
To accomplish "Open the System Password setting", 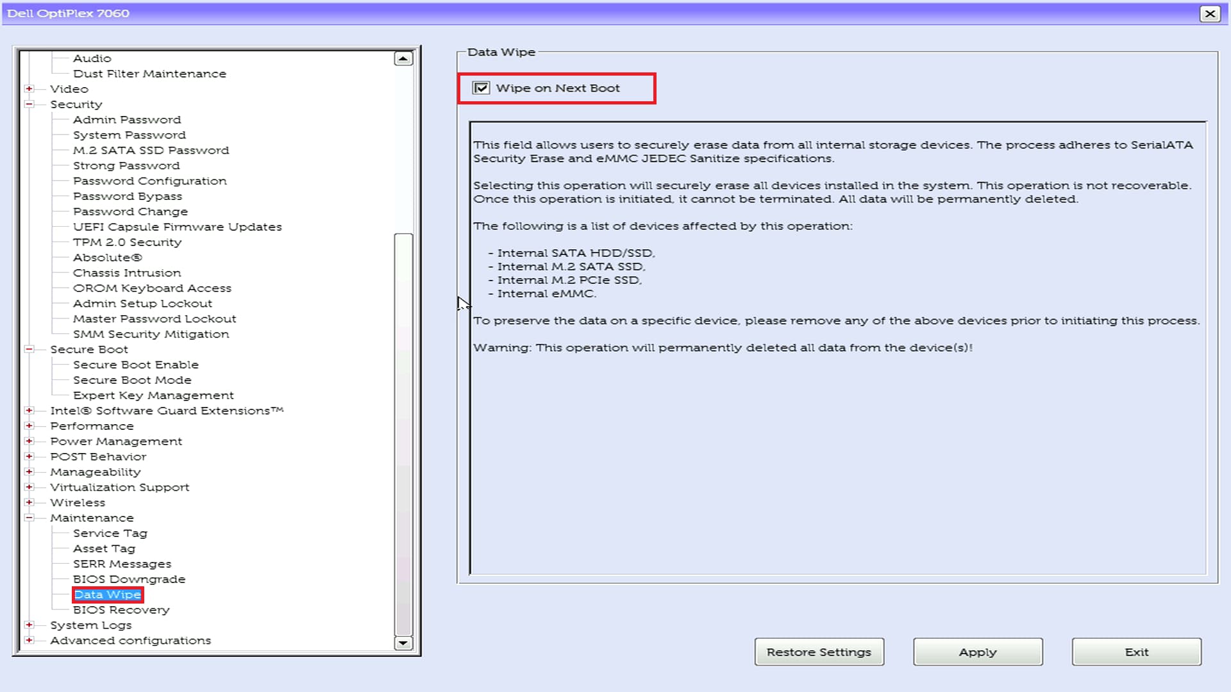I will coord(130,135).
